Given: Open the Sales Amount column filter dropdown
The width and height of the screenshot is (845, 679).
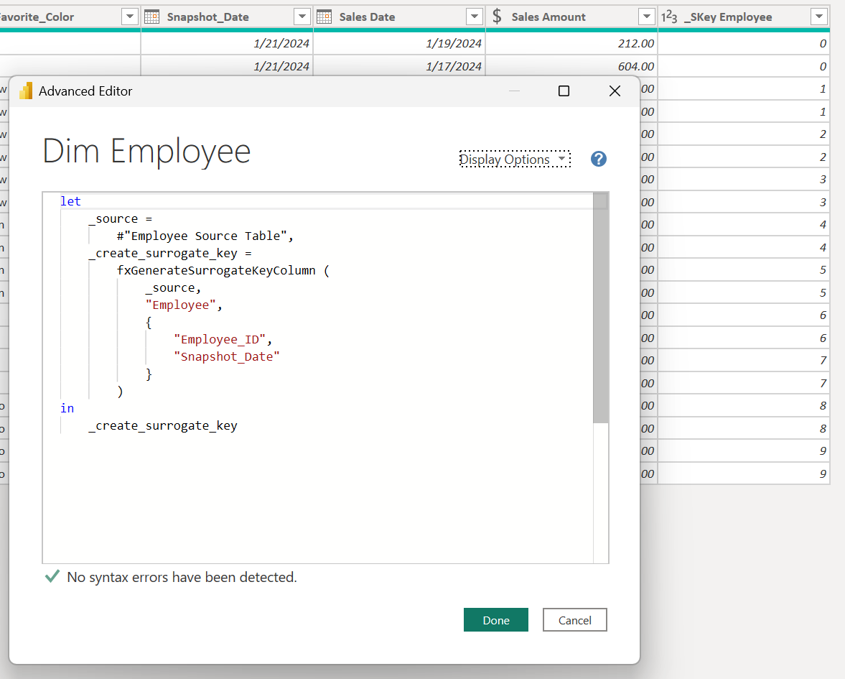Looking at the screenshot, I should [x=647, y=17].
